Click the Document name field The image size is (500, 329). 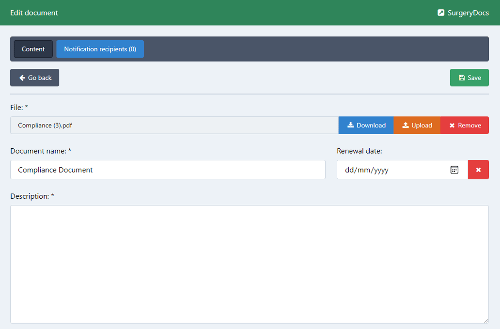click(x=168, y=170)
